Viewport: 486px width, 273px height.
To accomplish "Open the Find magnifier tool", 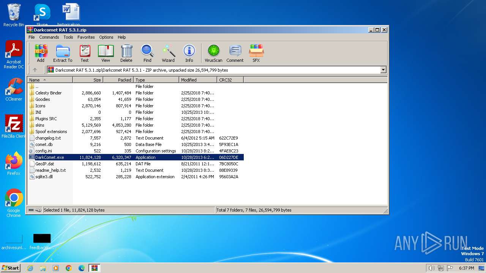I will click(147, 53).
